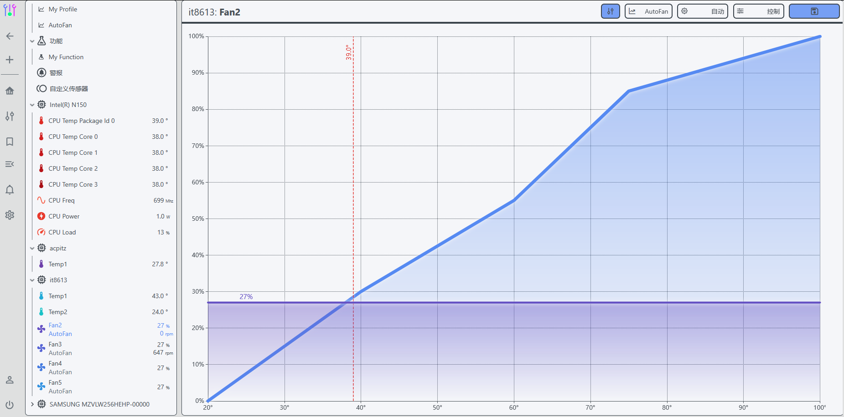This screenshot has height=417, width=844.
Task: Open My Function entry
Action: 66,57
